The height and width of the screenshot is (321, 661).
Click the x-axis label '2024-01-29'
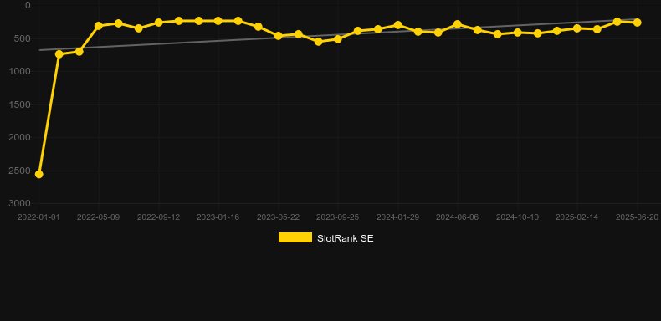click(x=397, y=217)
